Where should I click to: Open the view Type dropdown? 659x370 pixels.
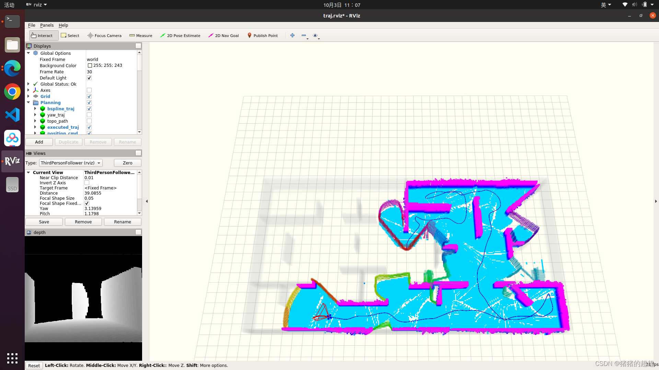[x=70, y=163]
